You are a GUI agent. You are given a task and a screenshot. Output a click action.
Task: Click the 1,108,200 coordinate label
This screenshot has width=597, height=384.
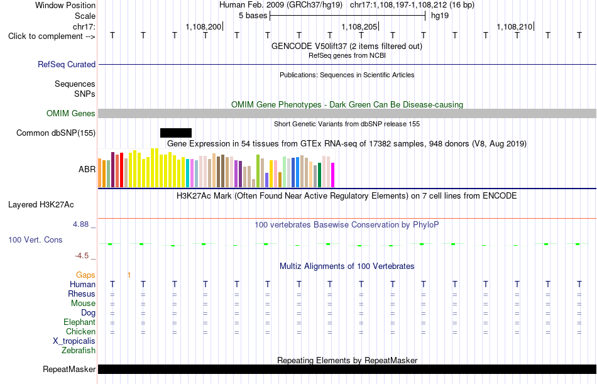pos(204,26)
